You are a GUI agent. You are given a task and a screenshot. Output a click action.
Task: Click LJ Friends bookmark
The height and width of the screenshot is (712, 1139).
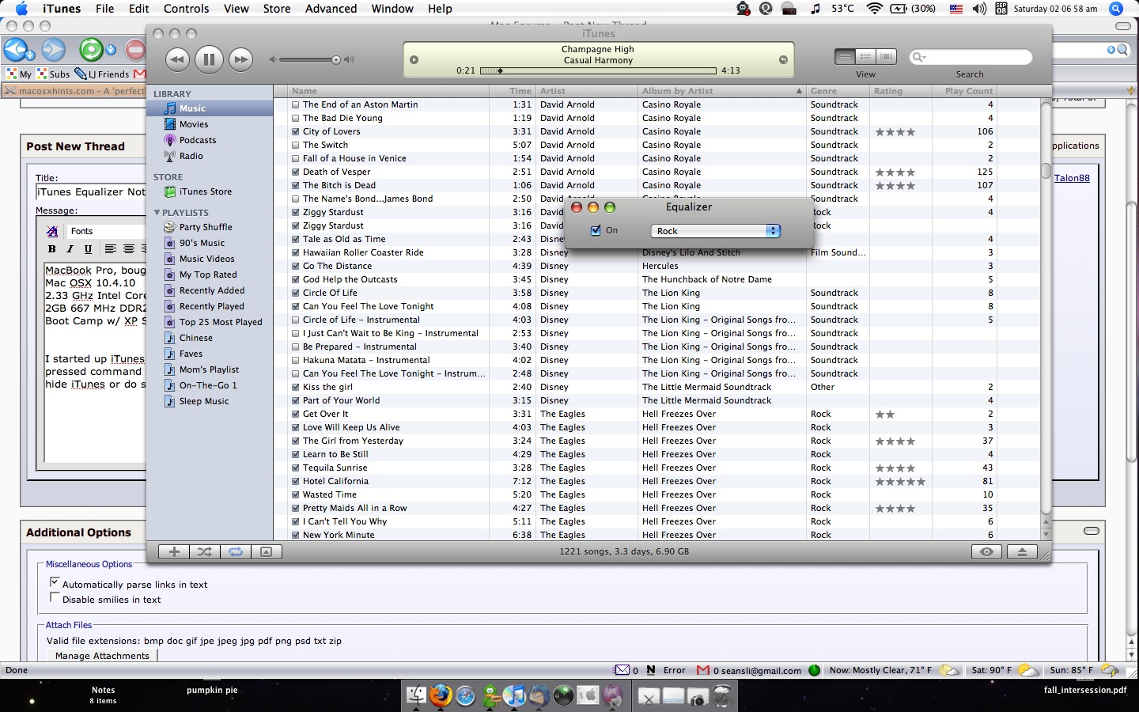[103, 74]
